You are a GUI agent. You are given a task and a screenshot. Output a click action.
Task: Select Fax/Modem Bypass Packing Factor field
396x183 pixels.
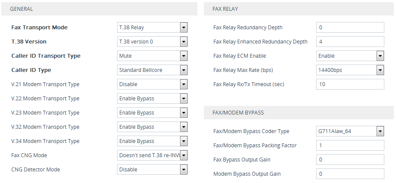(350, 146)
